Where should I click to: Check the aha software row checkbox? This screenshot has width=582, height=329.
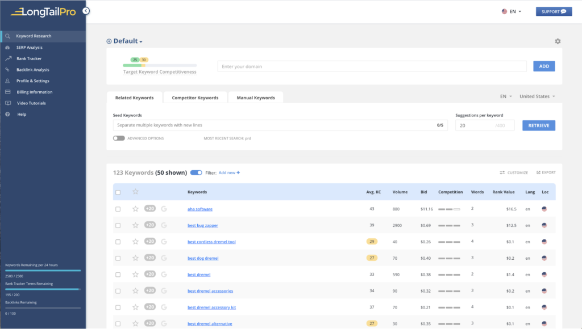point(118,209)
